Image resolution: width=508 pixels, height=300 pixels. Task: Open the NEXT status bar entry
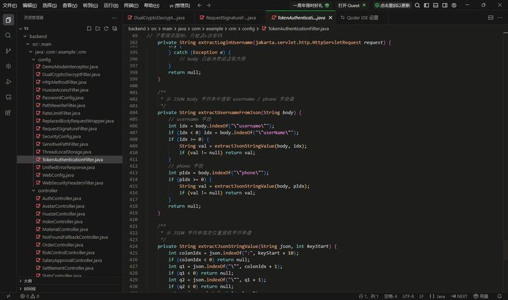coord(458,296)
